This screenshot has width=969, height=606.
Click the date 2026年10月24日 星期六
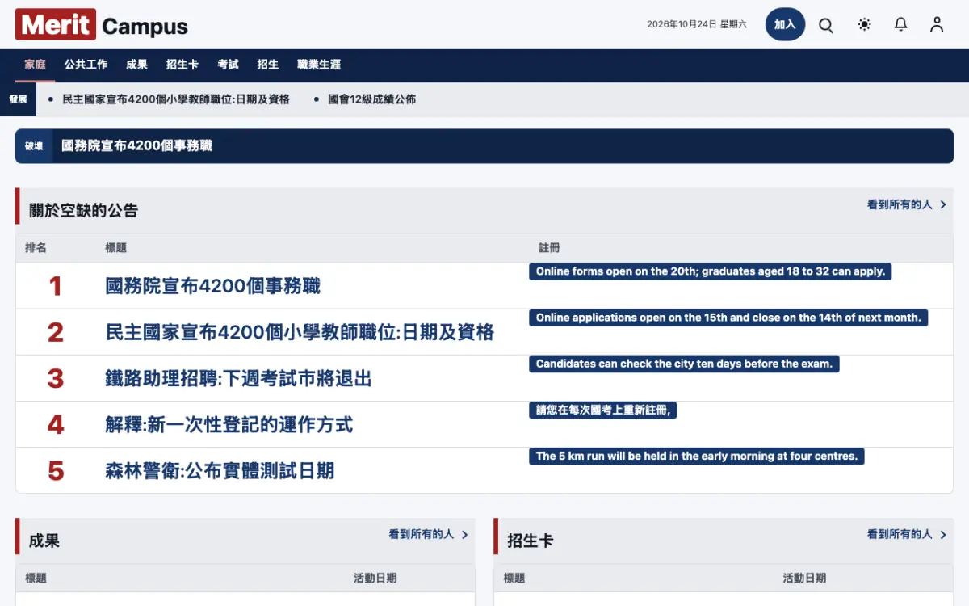point(696,24)
